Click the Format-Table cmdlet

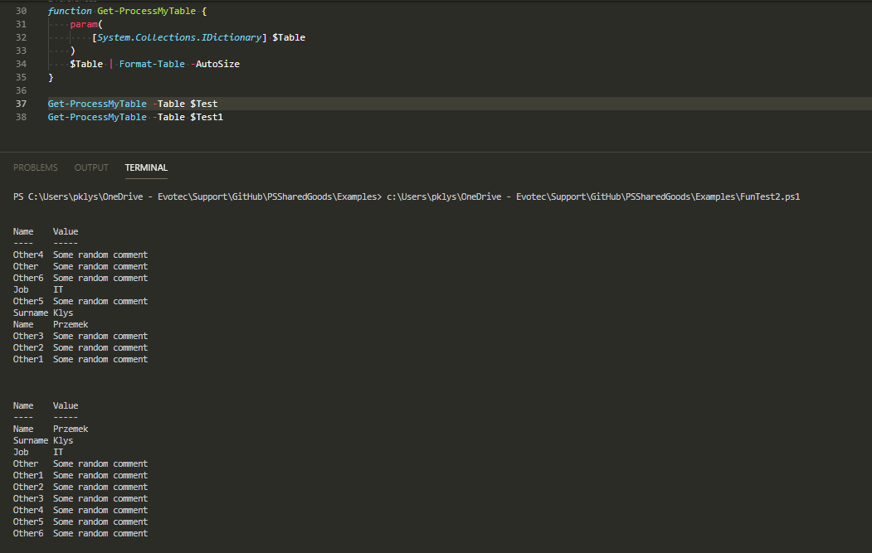[x=152, y=63]
